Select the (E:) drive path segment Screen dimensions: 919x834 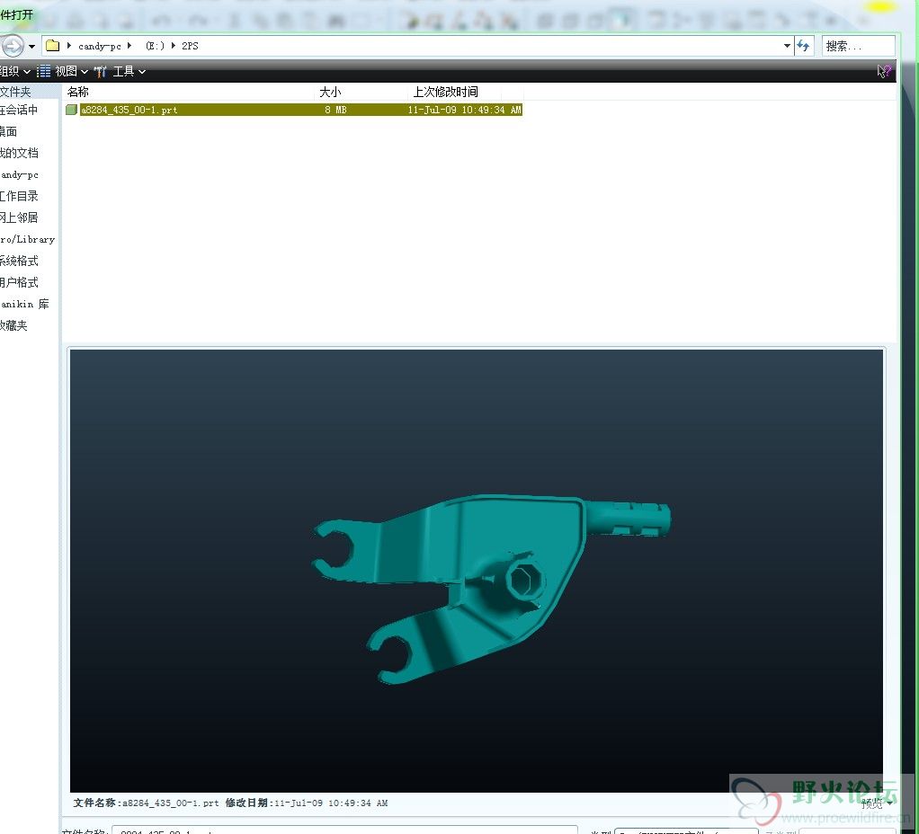tap(155, 46)
